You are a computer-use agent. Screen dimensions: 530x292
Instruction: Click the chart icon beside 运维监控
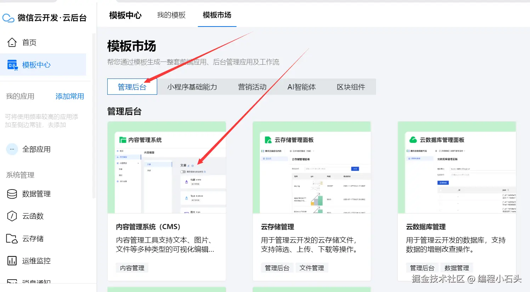(12, 261)
